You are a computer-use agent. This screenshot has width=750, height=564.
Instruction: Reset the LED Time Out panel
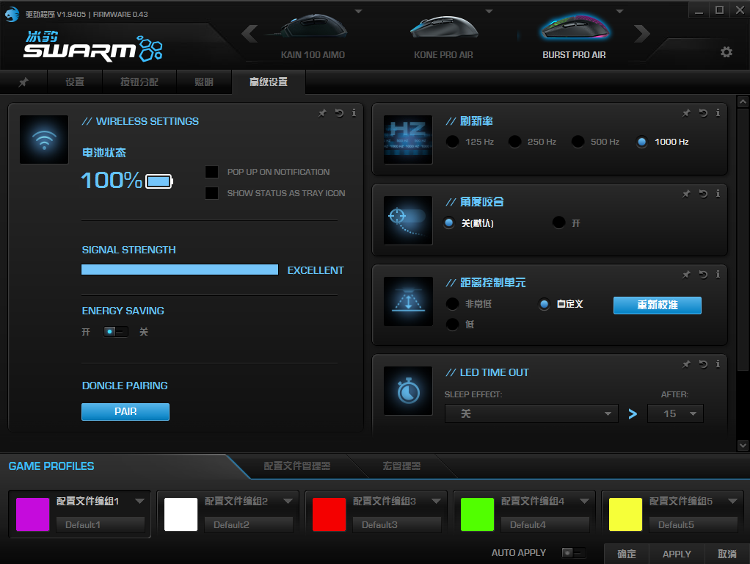(703, 364)
